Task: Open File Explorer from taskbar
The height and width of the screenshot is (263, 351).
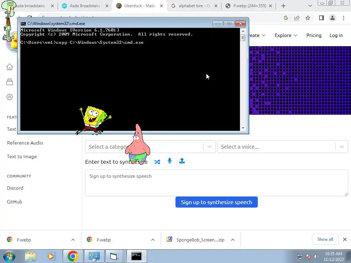Action: pyautogui.click(x=31, y=256)
